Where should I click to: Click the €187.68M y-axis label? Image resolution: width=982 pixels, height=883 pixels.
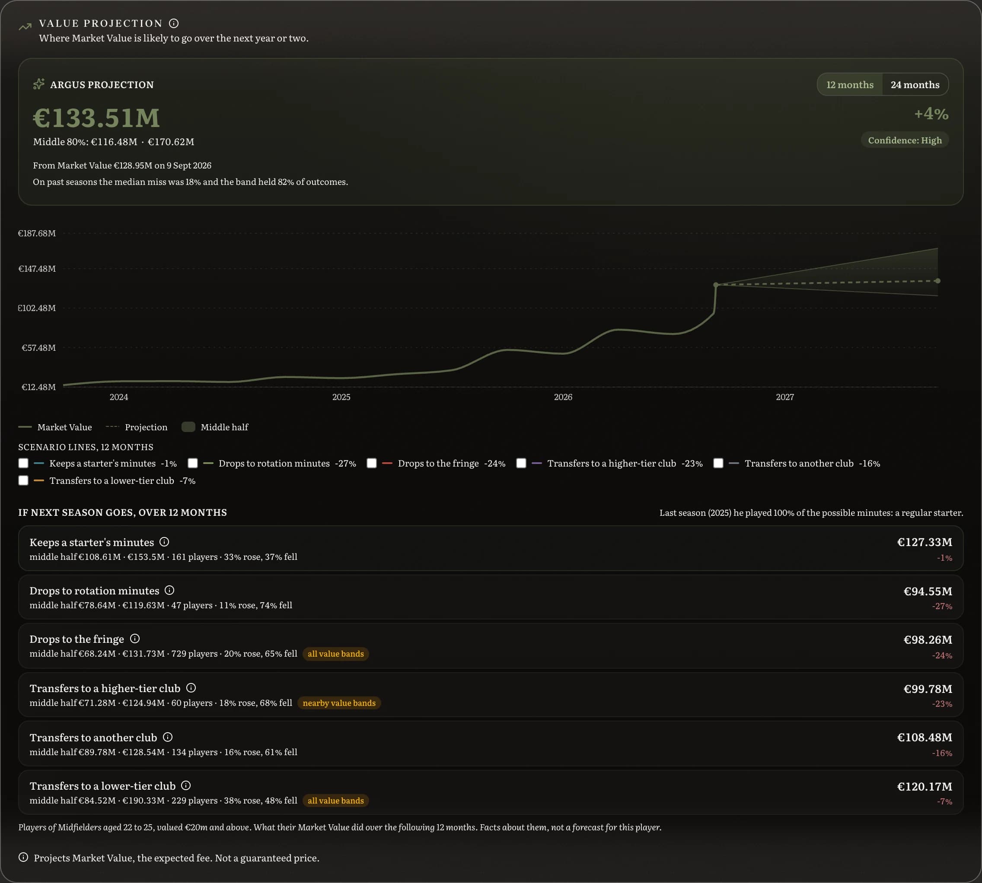pyautogui.click(x=37, y=233)
